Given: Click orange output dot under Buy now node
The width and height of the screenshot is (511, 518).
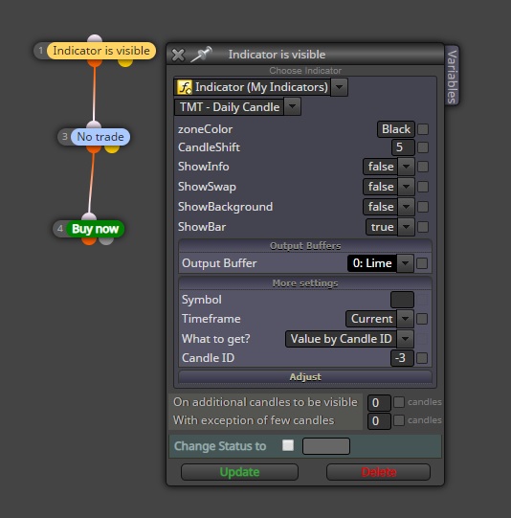Looking at the screenshot, I should 89,241.
